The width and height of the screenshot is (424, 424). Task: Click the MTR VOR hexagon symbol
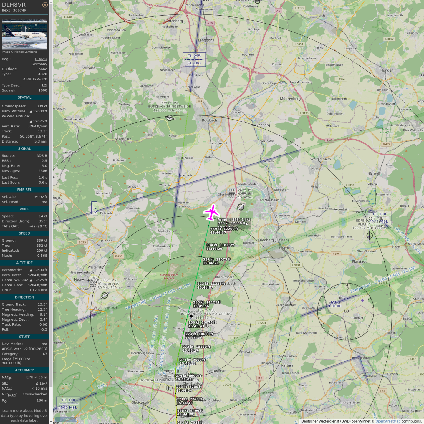[x=347, y=311]
